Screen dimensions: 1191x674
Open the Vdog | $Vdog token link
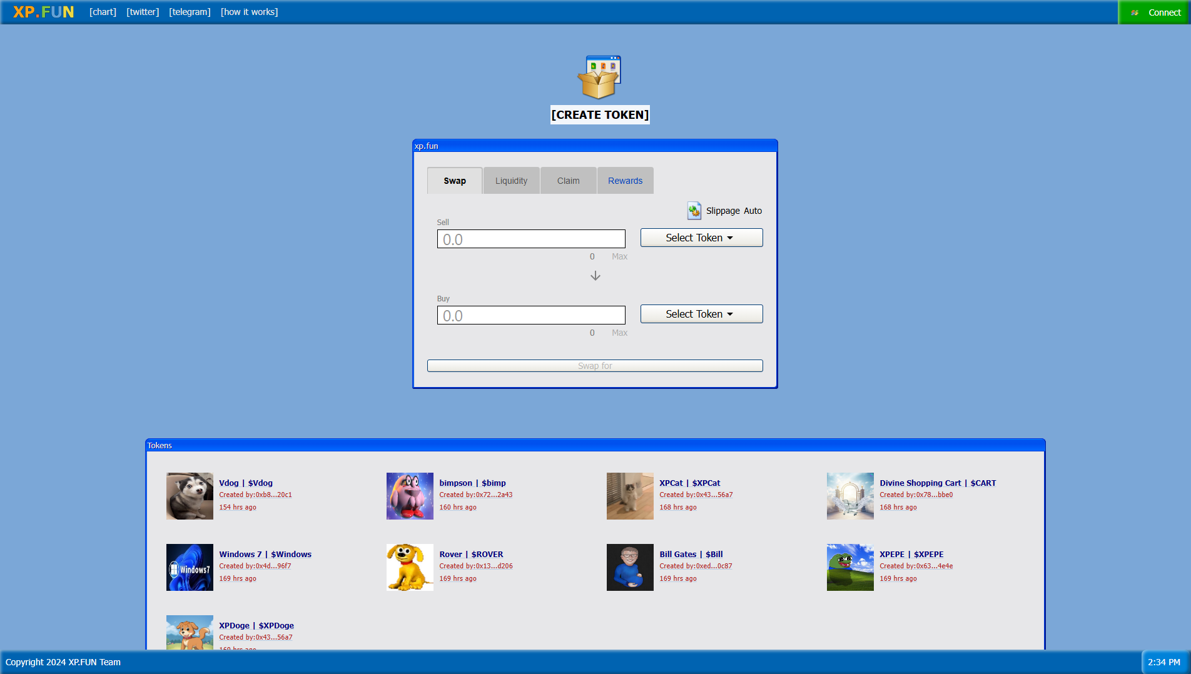246,483
